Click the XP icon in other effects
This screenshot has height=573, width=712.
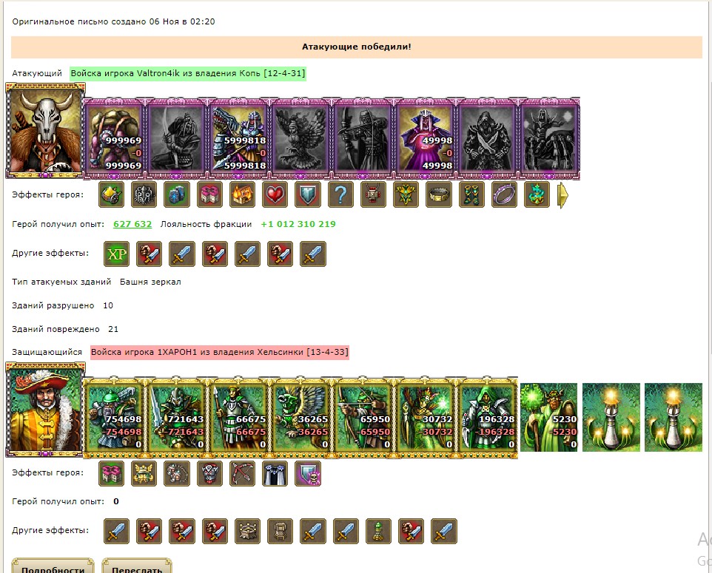(117, 254)
